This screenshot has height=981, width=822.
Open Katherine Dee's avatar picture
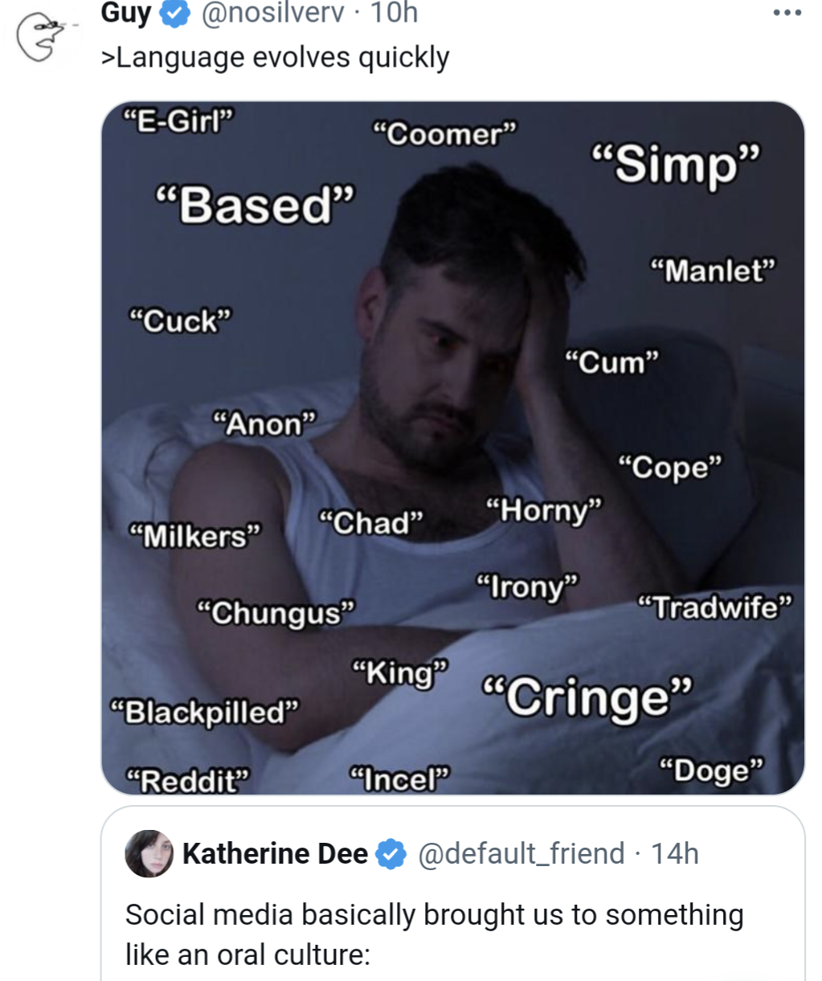149,853
